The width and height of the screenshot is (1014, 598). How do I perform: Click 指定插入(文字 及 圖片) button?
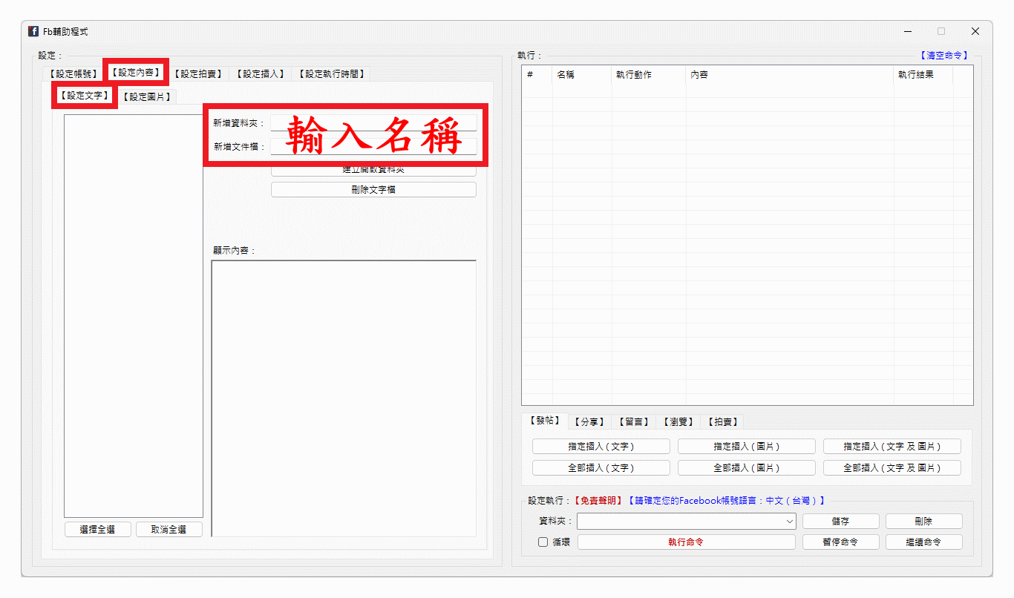[892, 447]
